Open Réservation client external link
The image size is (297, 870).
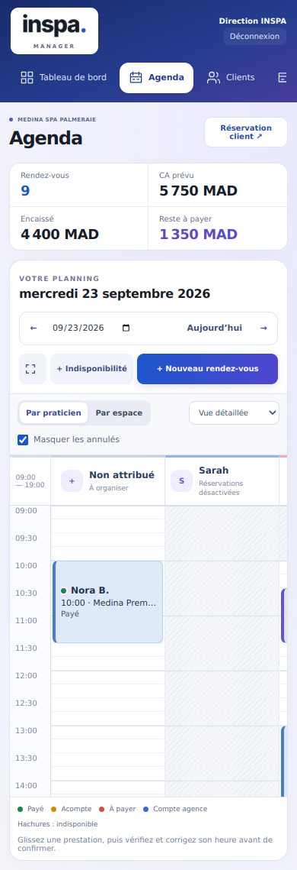point(246,132)
